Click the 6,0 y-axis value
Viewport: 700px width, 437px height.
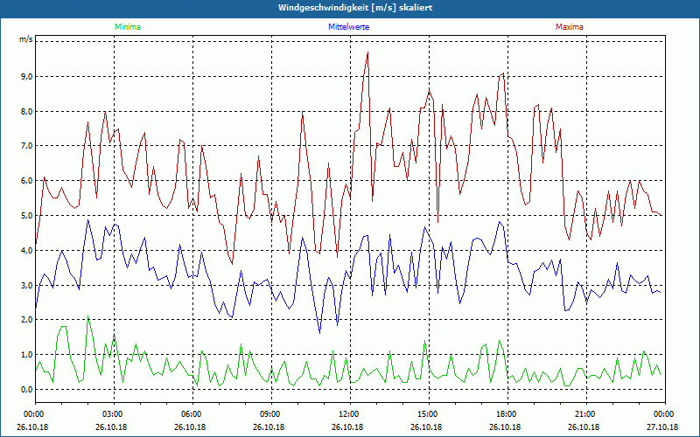(x=26, y=181)
